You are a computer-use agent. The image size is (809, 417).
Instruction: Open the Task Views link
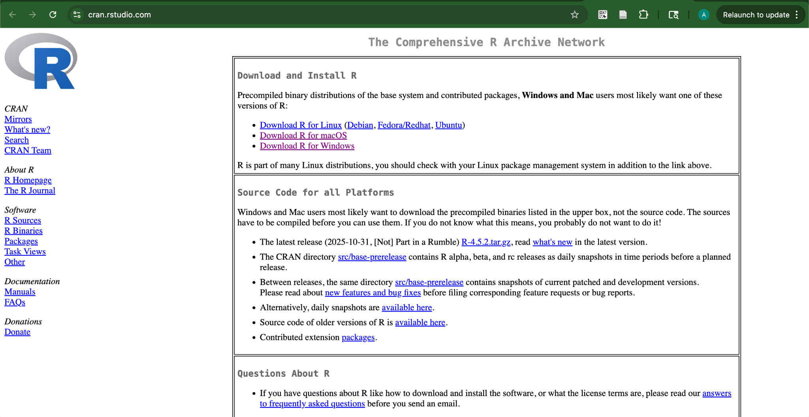point(25,251)
